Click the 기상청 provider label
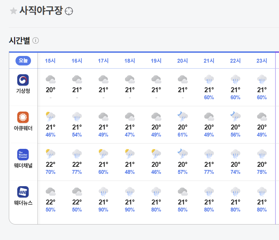Viewport: 279px width, 240px height. [23, 91]
